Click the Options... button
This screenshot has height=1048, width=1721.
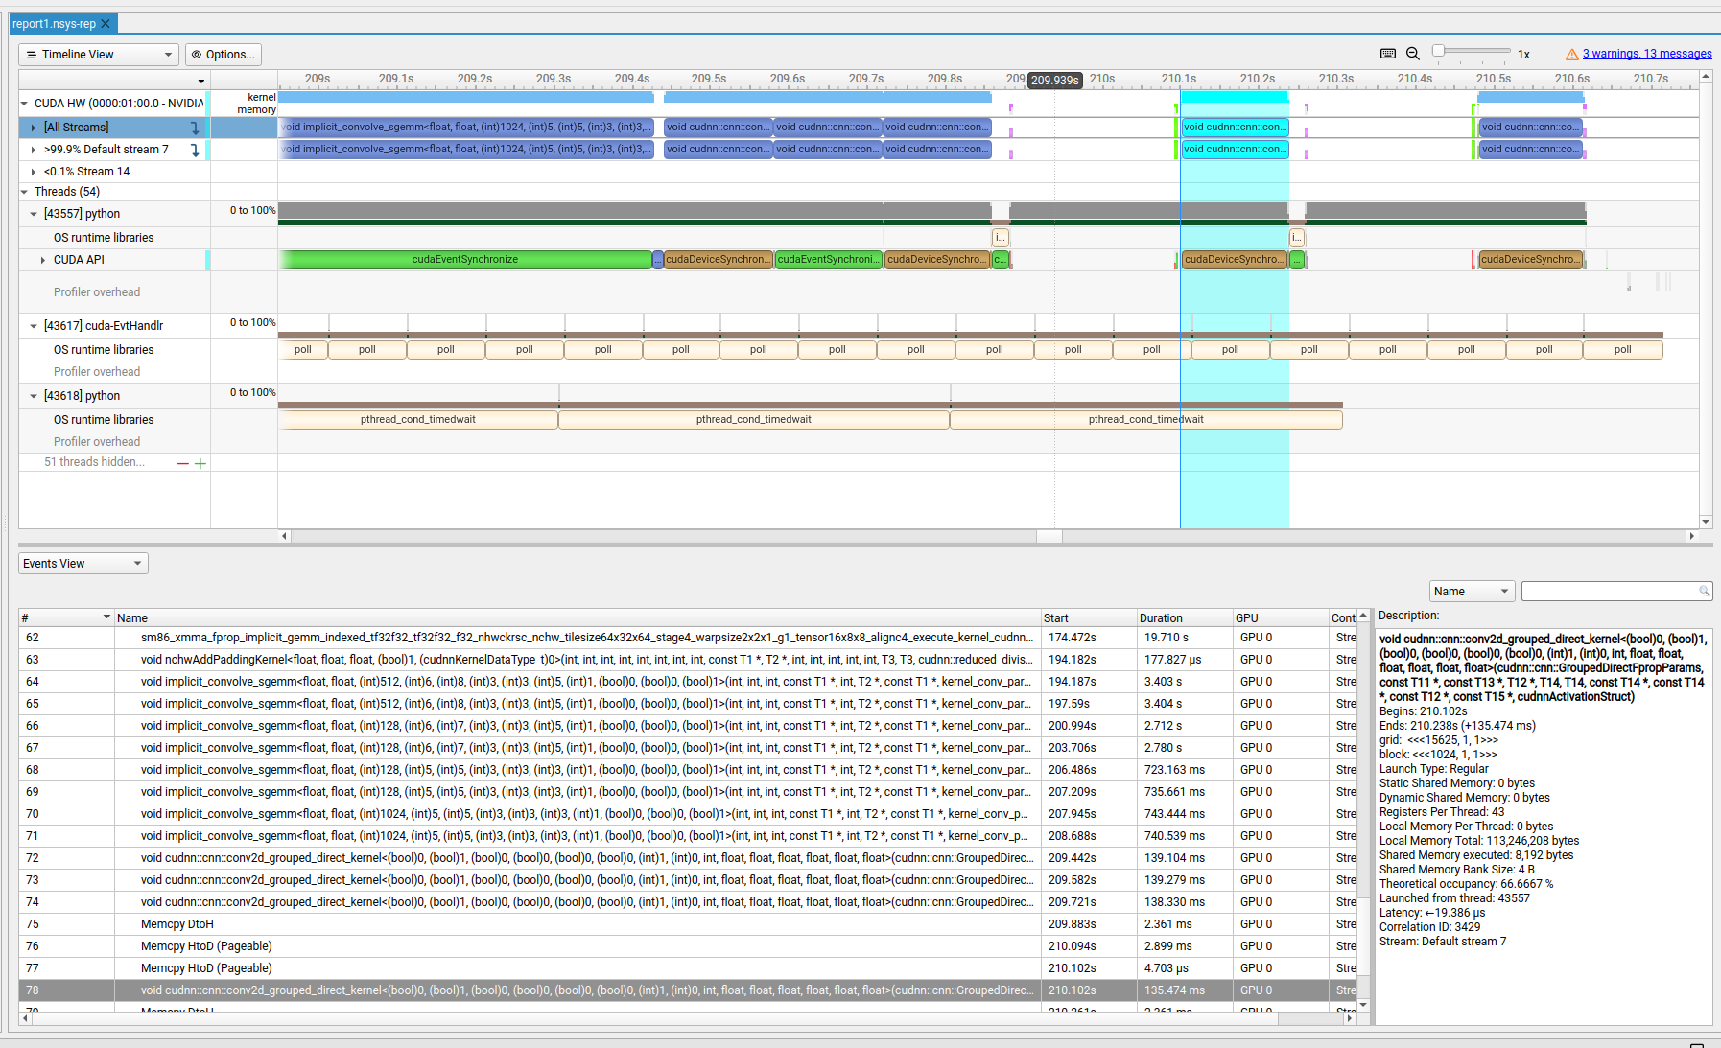[x=224, y=55]
